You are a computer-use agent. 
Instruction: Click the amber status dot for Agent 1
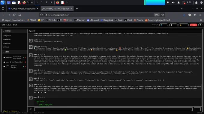[x=23, y=62]
